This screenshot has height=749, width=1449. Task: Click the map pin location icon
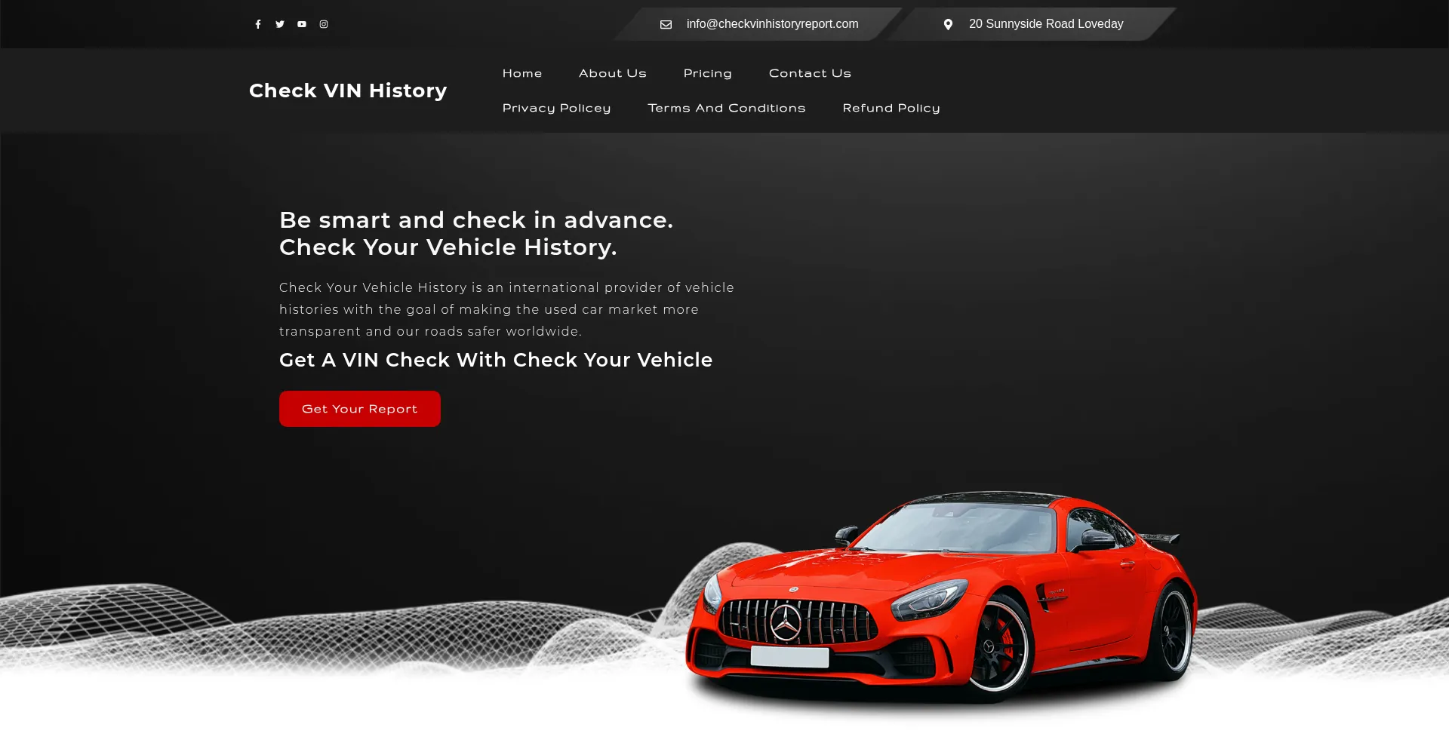tap(948, 24)
